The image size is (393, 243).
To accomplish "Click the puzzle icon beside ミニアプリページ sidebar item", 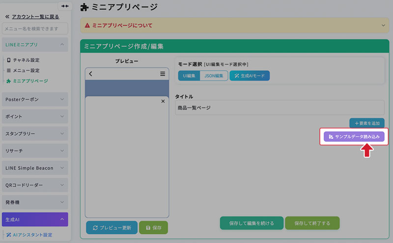I will point(9,81).
